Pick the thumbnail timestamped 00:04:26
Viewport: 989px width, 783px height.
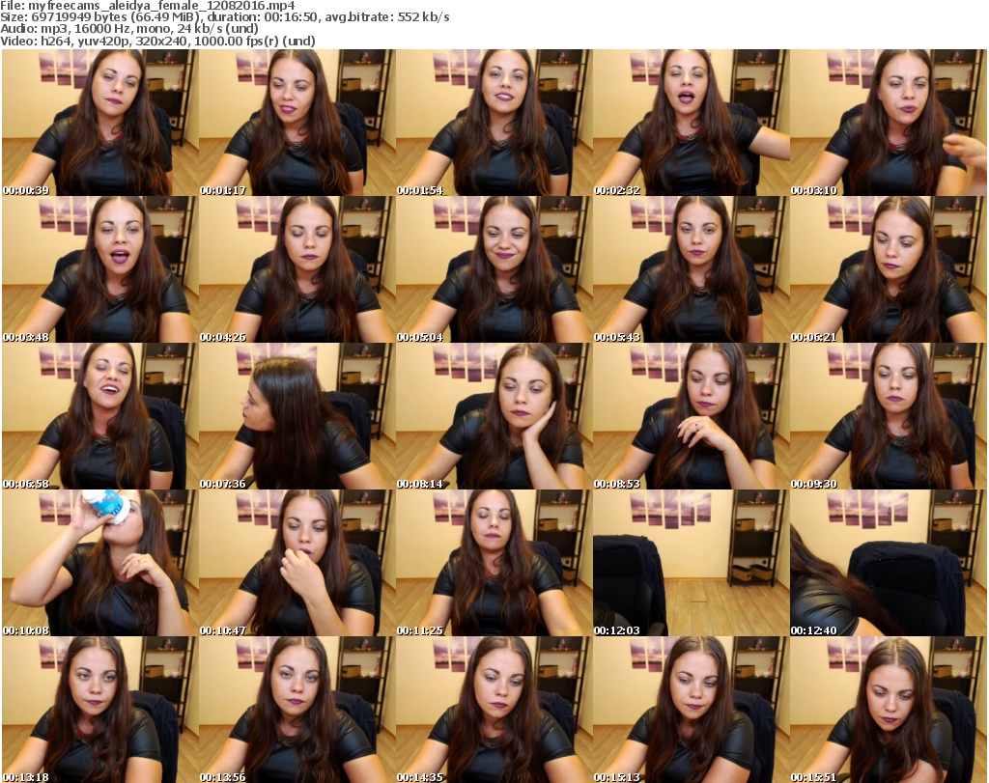(297, 269)
